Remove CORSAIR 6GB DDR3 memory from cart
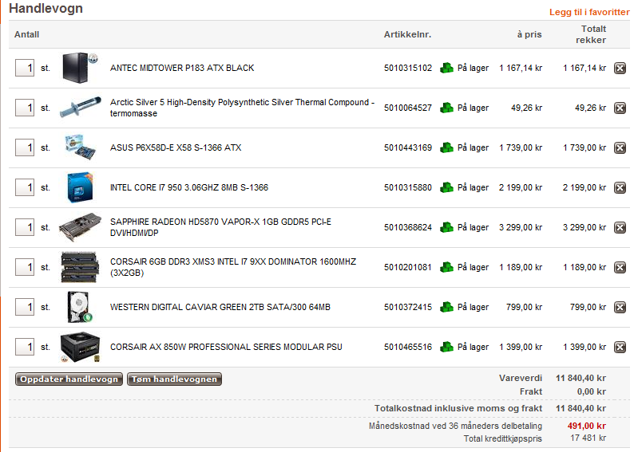The image size is (634, 452). [620, 267]
